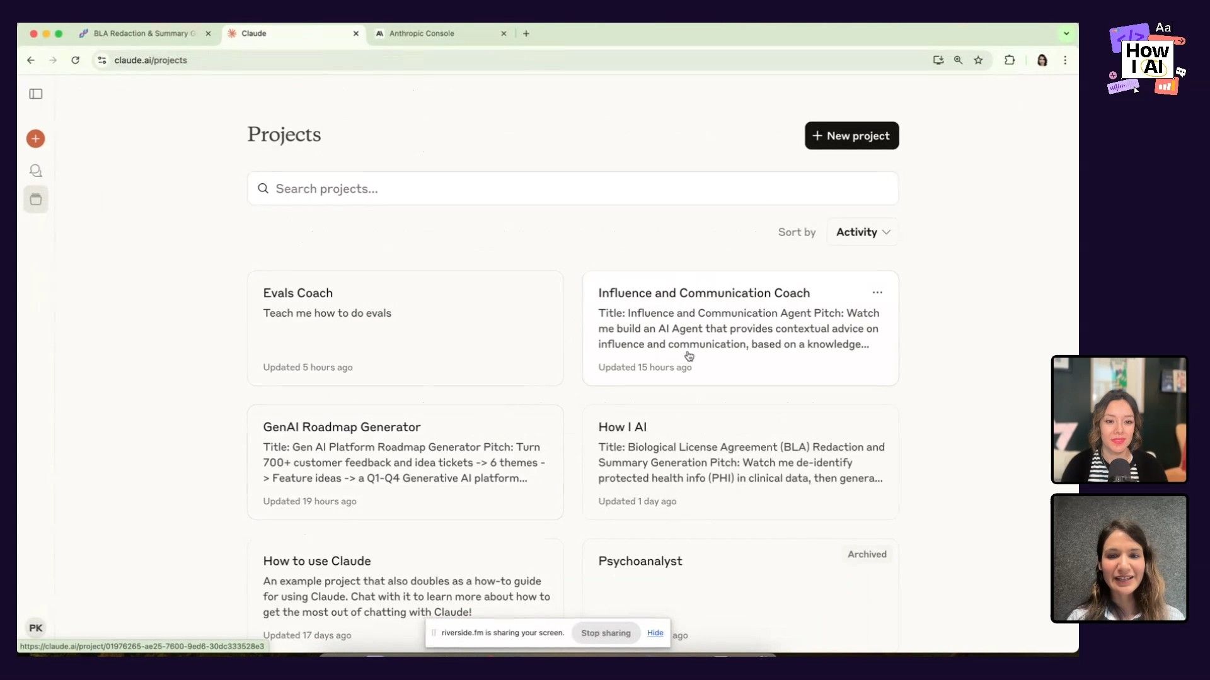
Task: Click the browser back arrow
Action: tap(31, 60)
